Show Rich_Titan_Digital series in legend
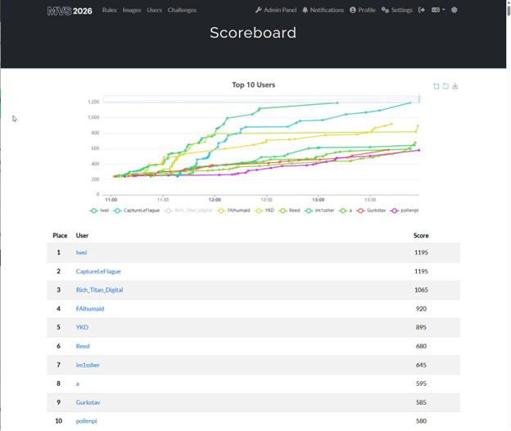511x431 pixels. (188, 211)
